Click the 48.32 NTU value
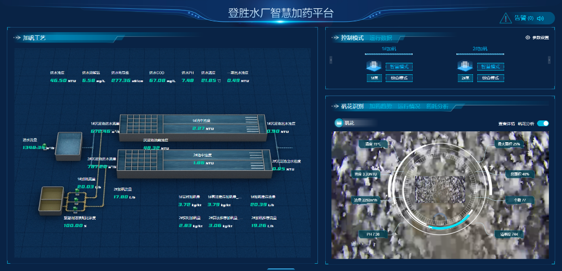This screenshot has width=562, height=271. coord(156,148)
